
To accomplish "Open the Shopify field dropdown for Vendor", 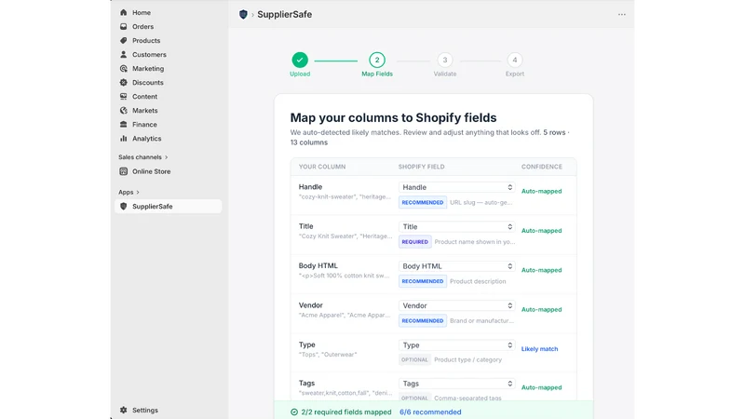I will [456, 305].
